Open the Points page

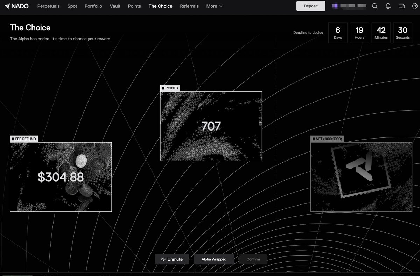pos(134,6)
